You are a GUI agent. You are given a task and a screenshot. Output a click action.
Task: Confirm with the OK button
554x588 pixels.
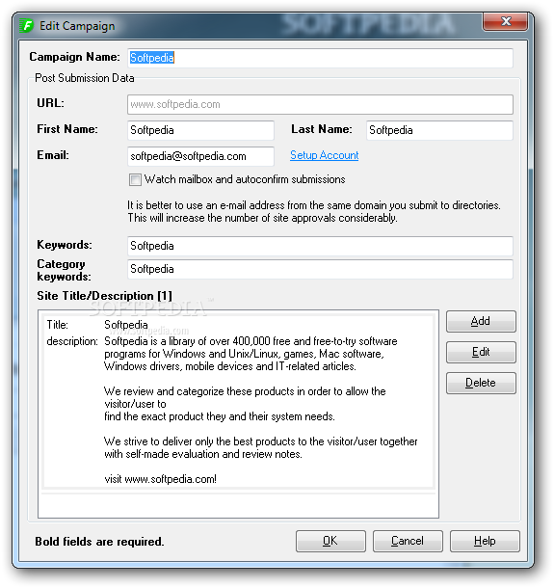point(330,541)
